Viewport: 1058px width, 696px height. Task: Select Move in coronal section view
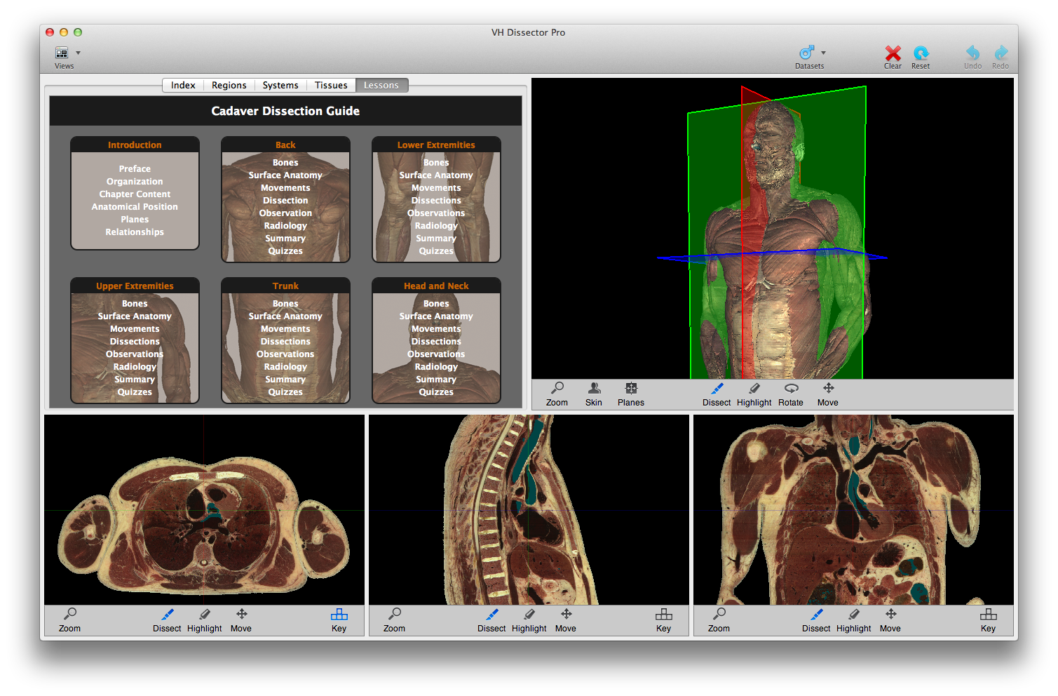click(890, 620)
